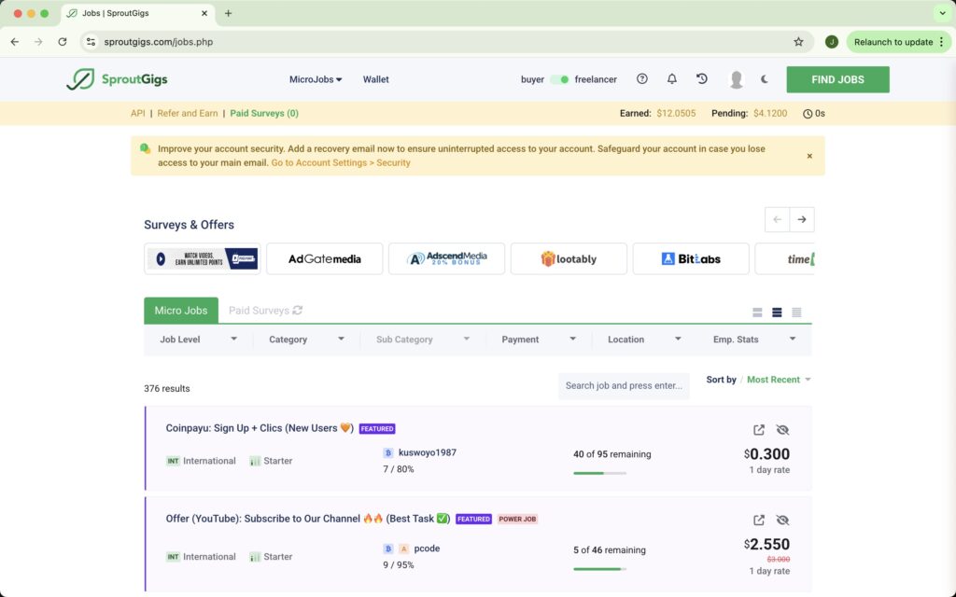Open the Most Recent sort dropdown
The width and height of the screenshot is (956, 597).
click(778, 380)
